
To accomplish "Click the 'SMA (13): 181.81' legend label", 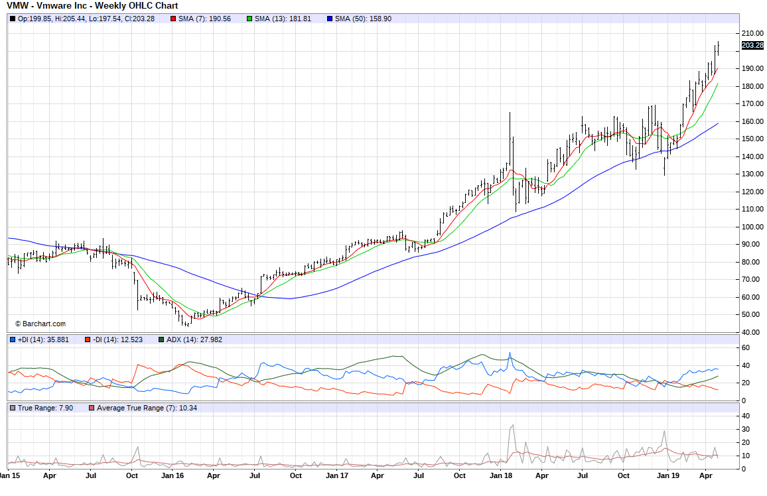I will pyautogui.click(x=283, y=19).
